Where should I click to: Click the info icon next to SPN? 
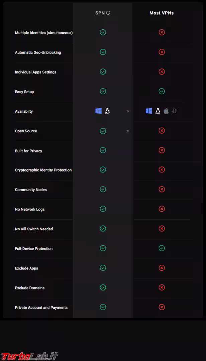pos(108,13)
